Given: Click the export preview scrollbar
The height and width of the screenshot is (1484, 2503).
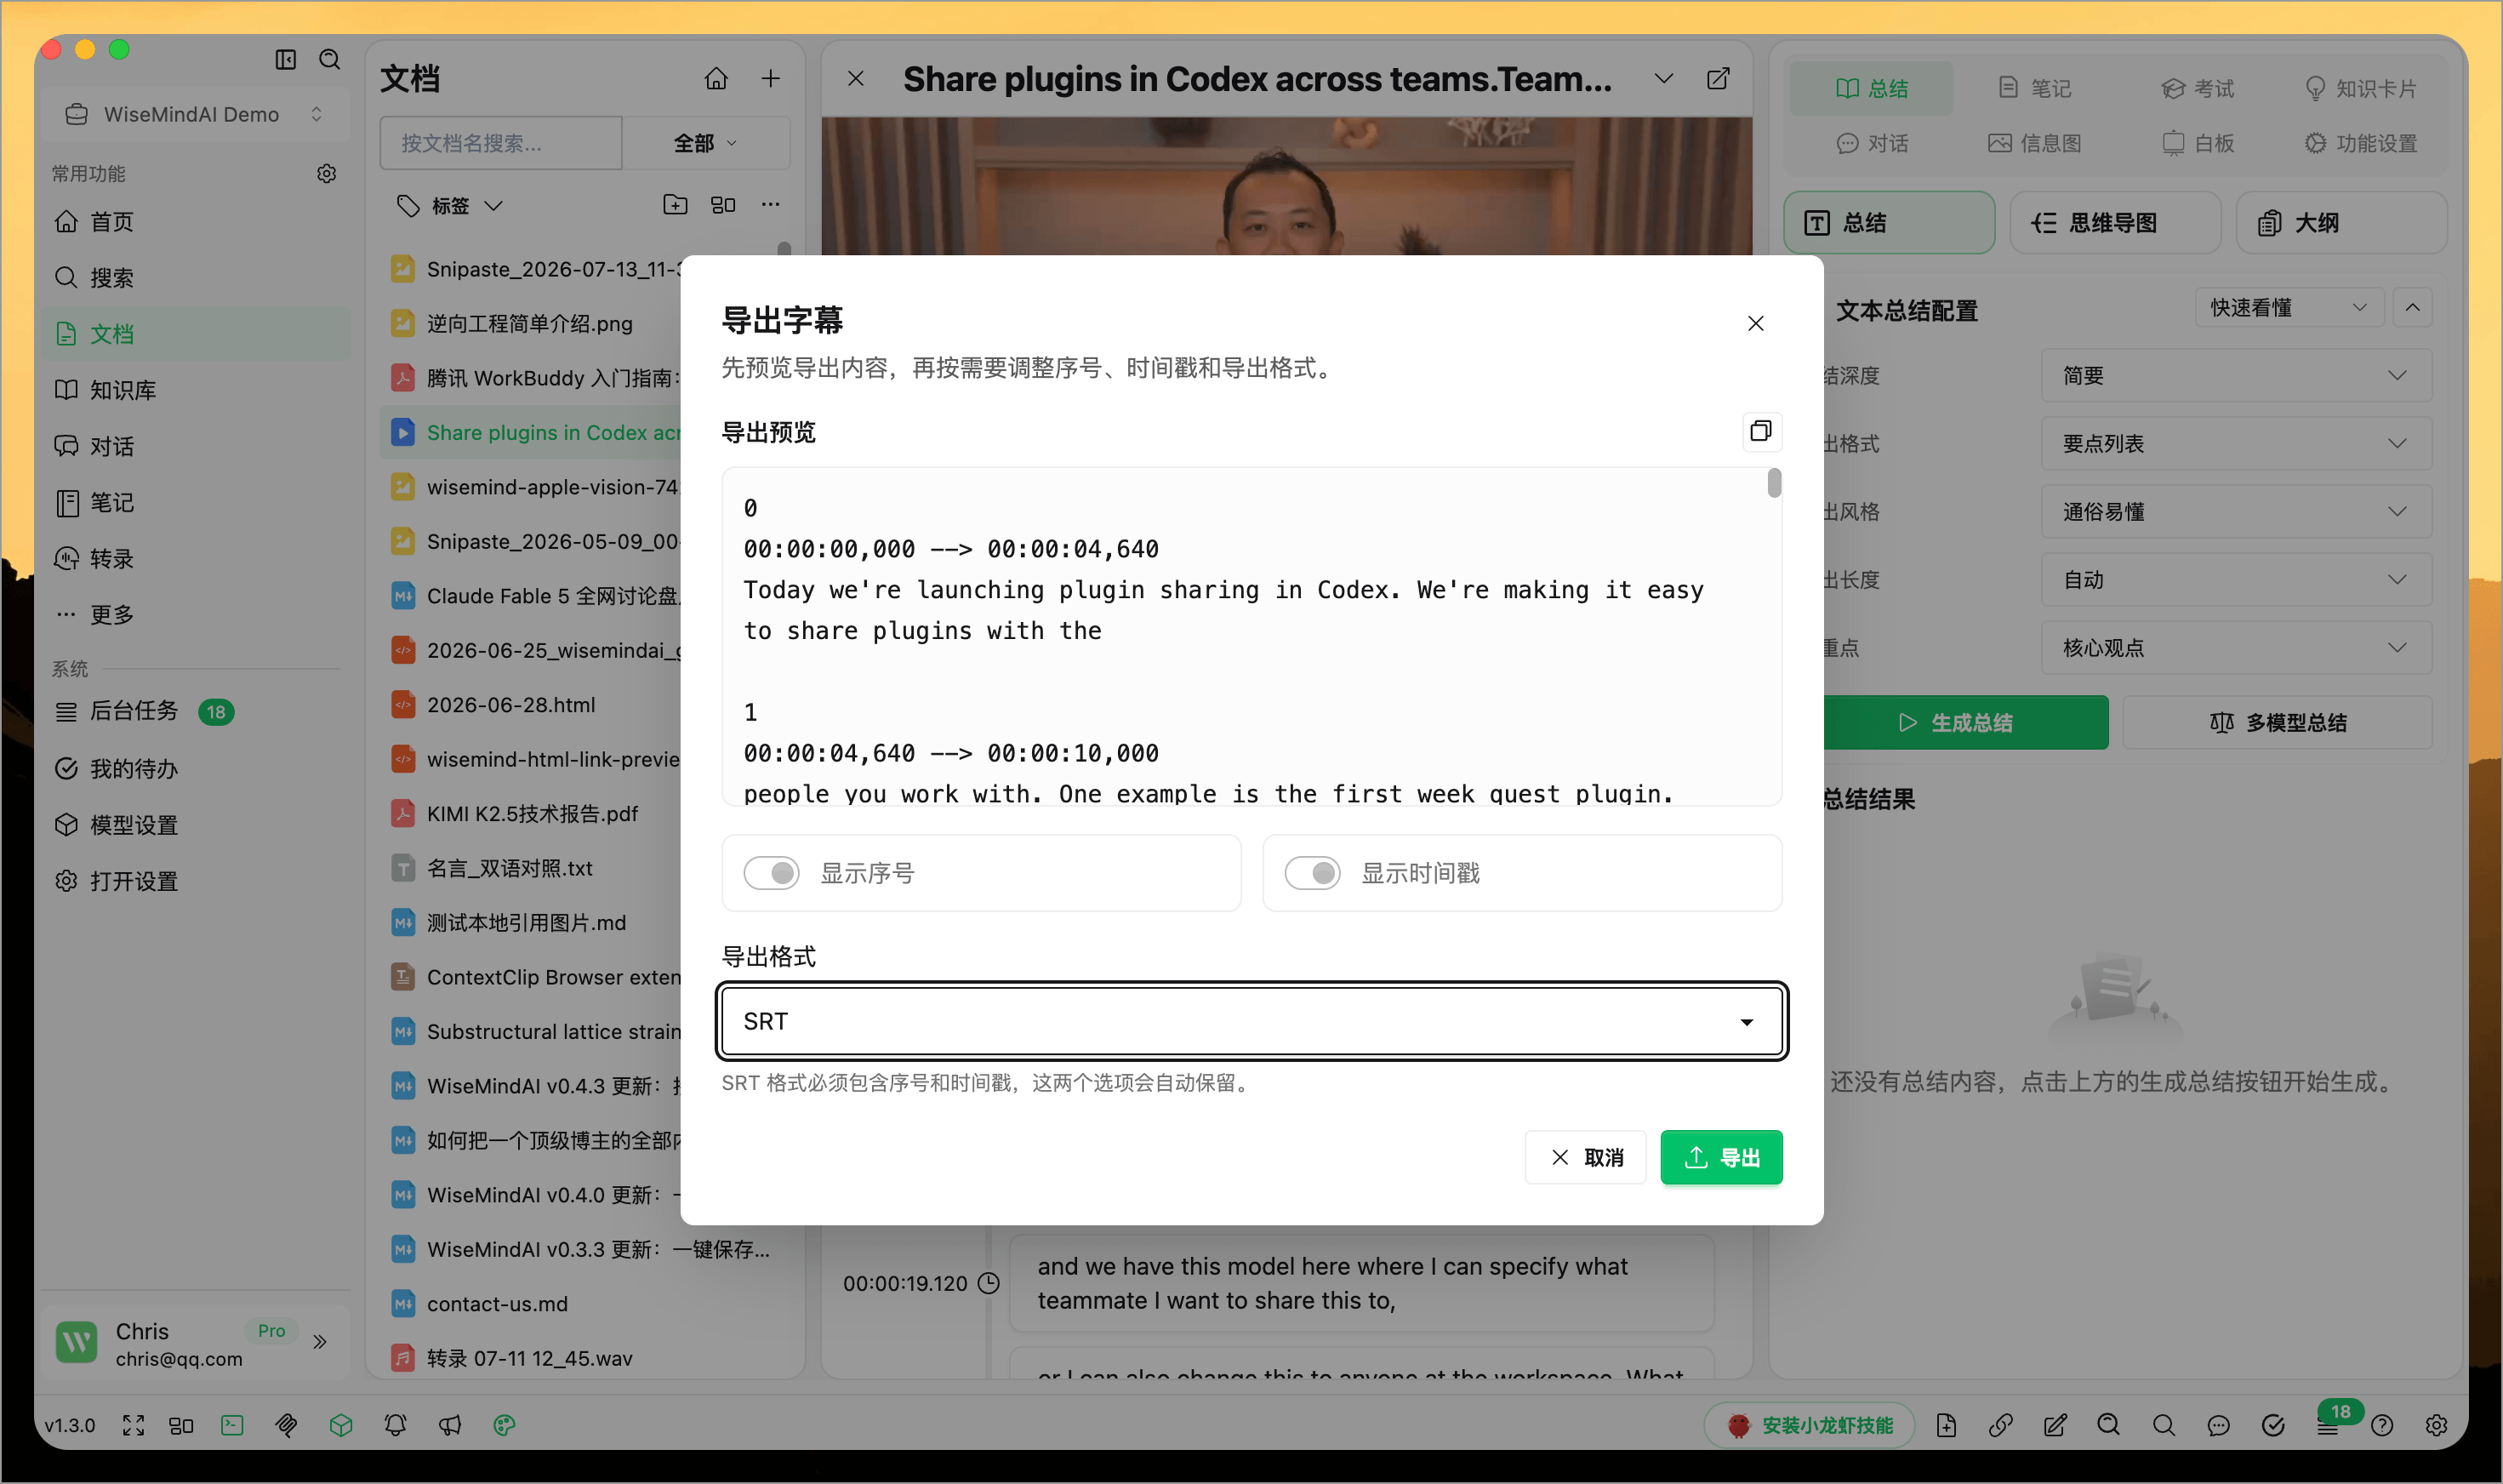Looking at the screenshot, I should [1773, 484].
